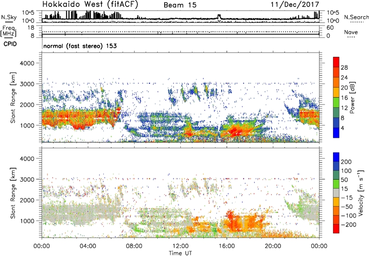Click the 'Velocity [m s-1]' colorbar label

[x=362, y=193]
